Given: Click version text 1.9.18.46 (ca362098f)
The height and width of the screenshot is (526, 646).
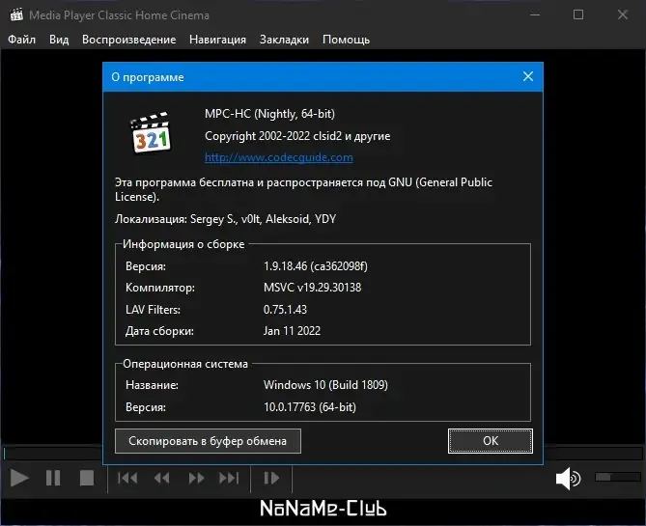Looking at the screenshot, I should [x=316, y=266].
